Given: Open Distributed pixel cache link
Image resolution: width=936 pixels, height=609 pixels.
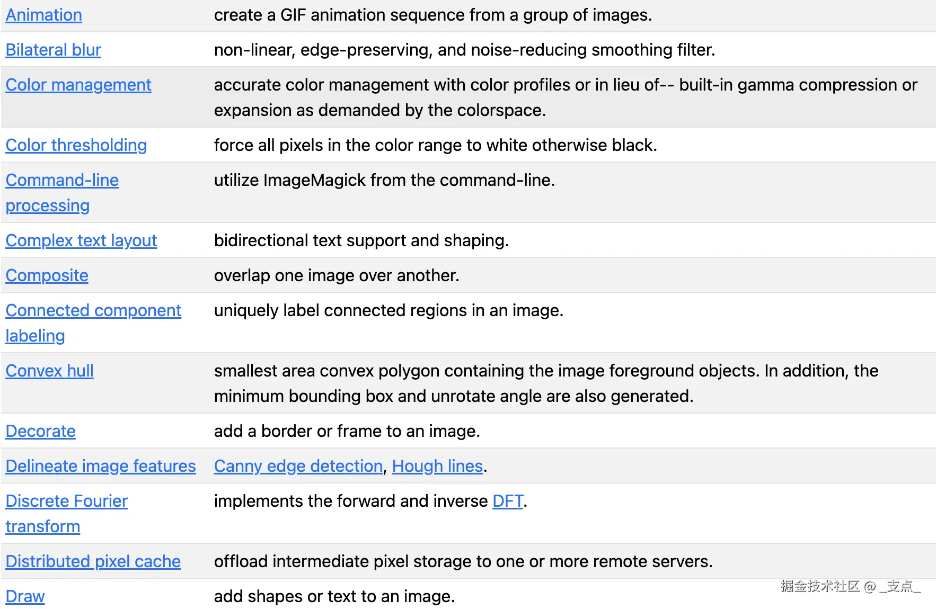Looking at the screenshot, I should pos(93,561).
